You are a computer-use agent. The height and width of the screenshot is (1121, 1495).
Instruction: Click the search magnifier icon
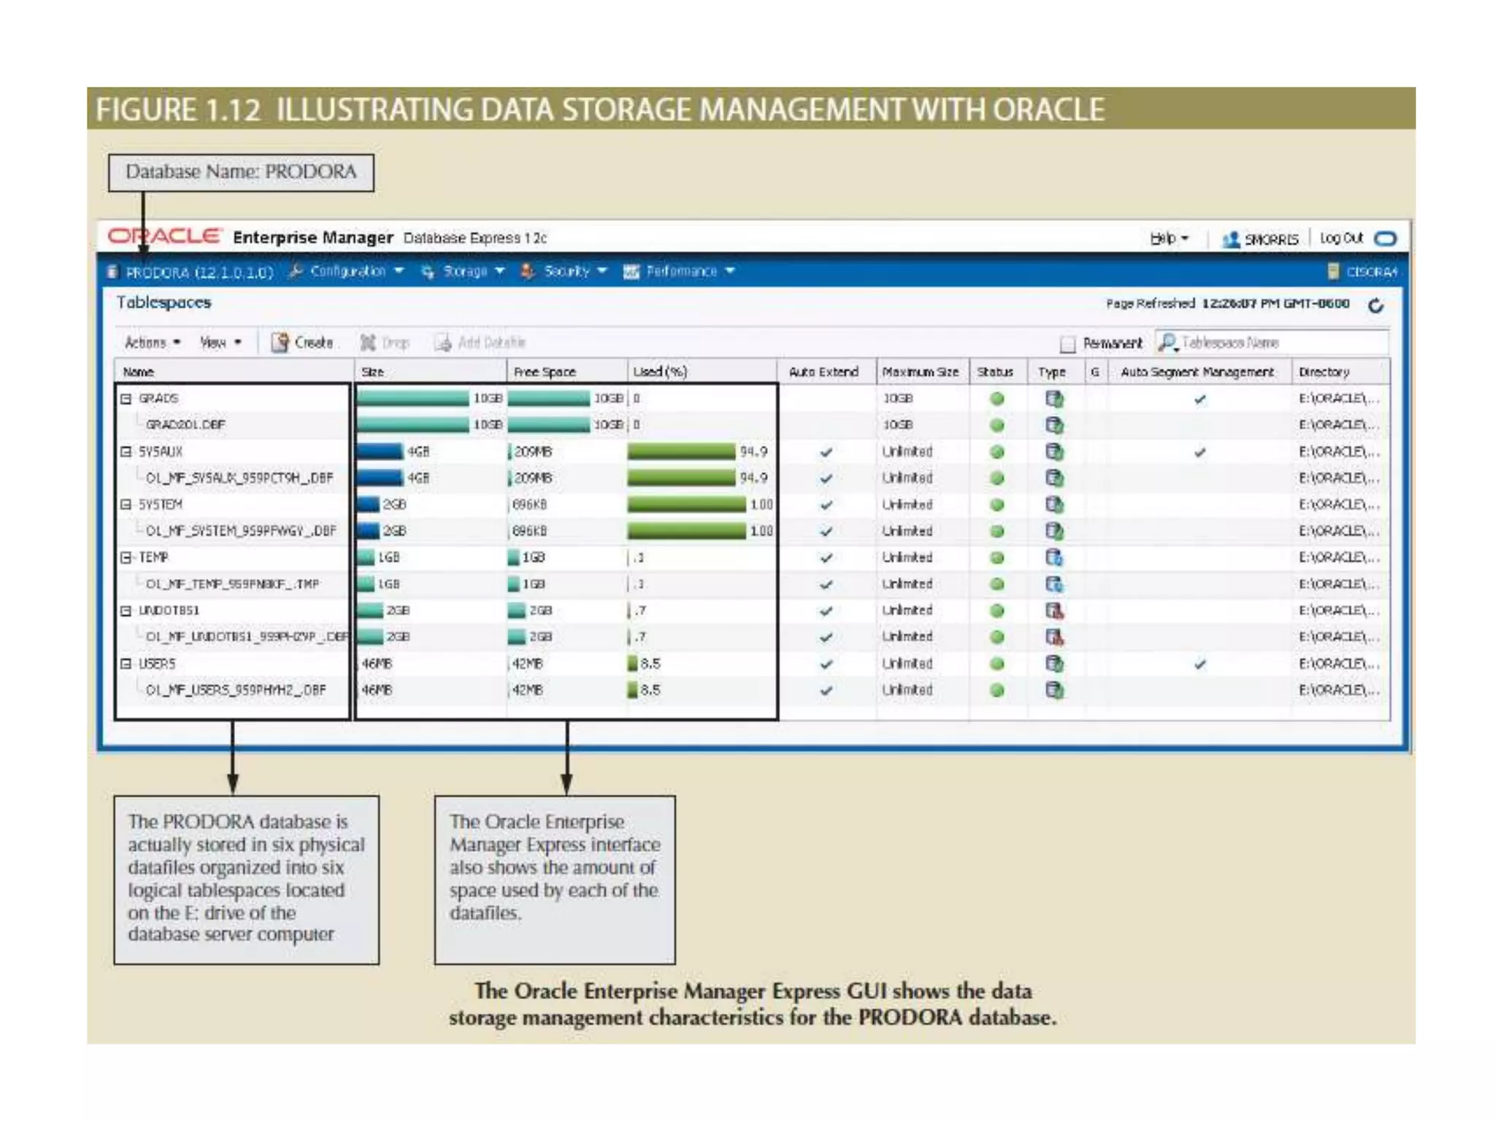(1168, 342)
